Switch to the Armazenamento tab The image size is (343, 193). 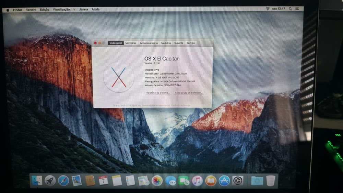[x=149, y=43]
